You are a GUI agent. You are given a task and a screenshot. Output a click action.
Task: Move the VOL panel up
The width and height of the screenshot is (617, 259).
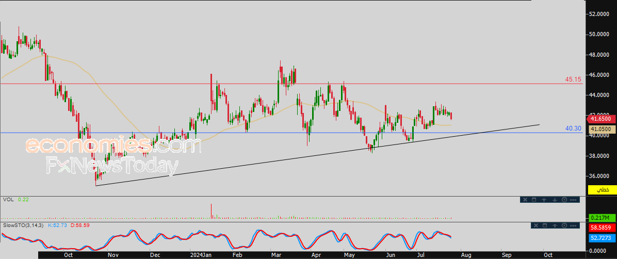(x=544, y=200)
